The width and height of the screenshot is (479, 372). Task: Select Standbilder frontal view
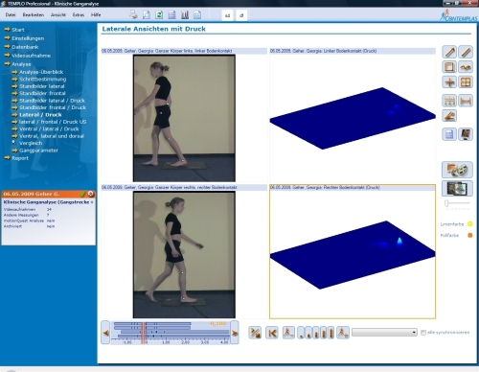[42, 93]
